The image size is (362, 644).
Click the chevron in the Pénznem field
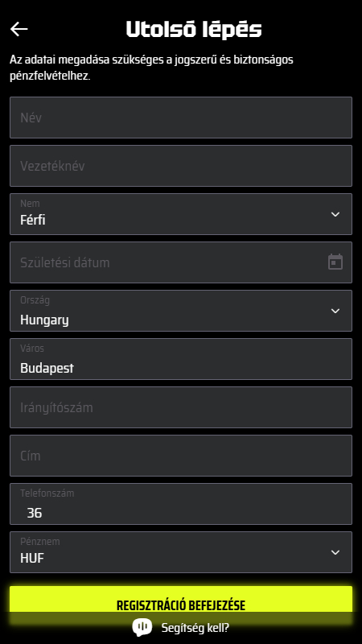335,552
